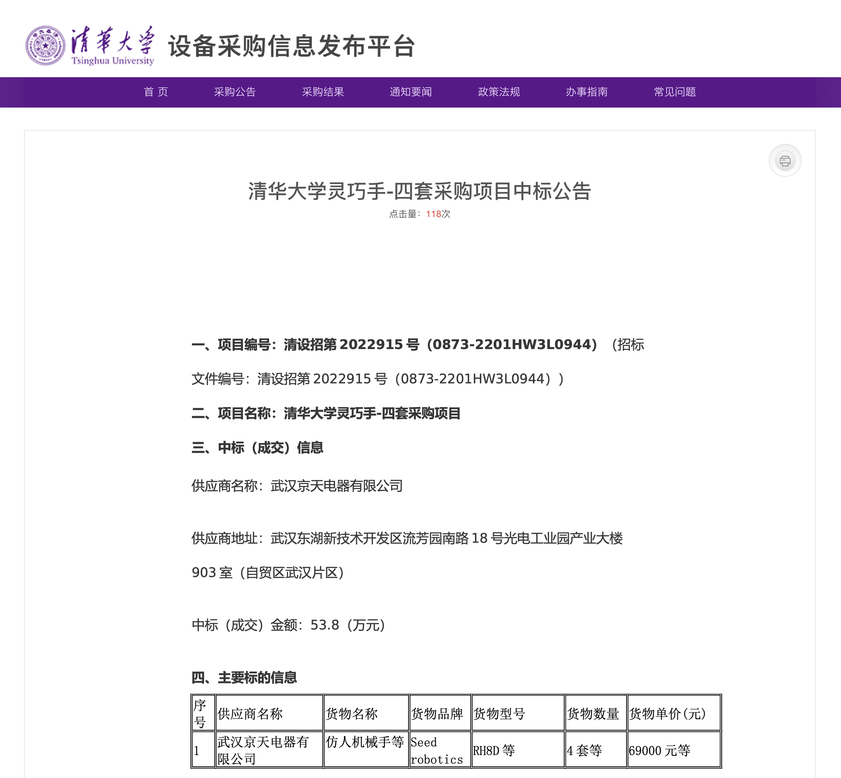Screen dimensions: 841x778
Task: Click the 设备采购信息发布平台 site title
Action: point(292,46)
